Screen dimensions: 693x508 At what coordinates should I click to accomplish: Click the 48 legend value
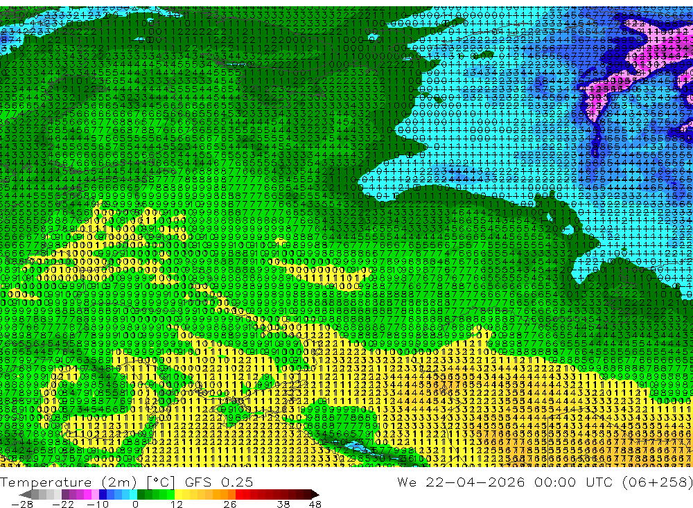coord(315,505)
